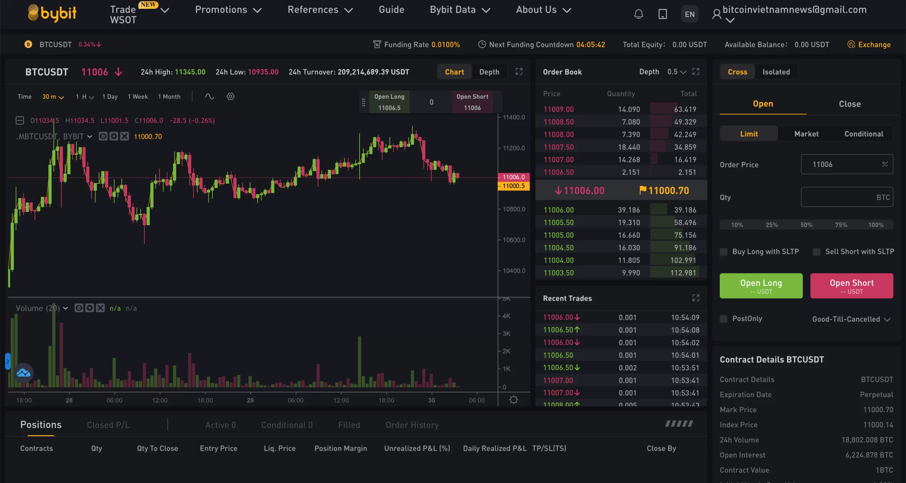
Task: Select the Close order tab
Action: [x=850, y=104]
